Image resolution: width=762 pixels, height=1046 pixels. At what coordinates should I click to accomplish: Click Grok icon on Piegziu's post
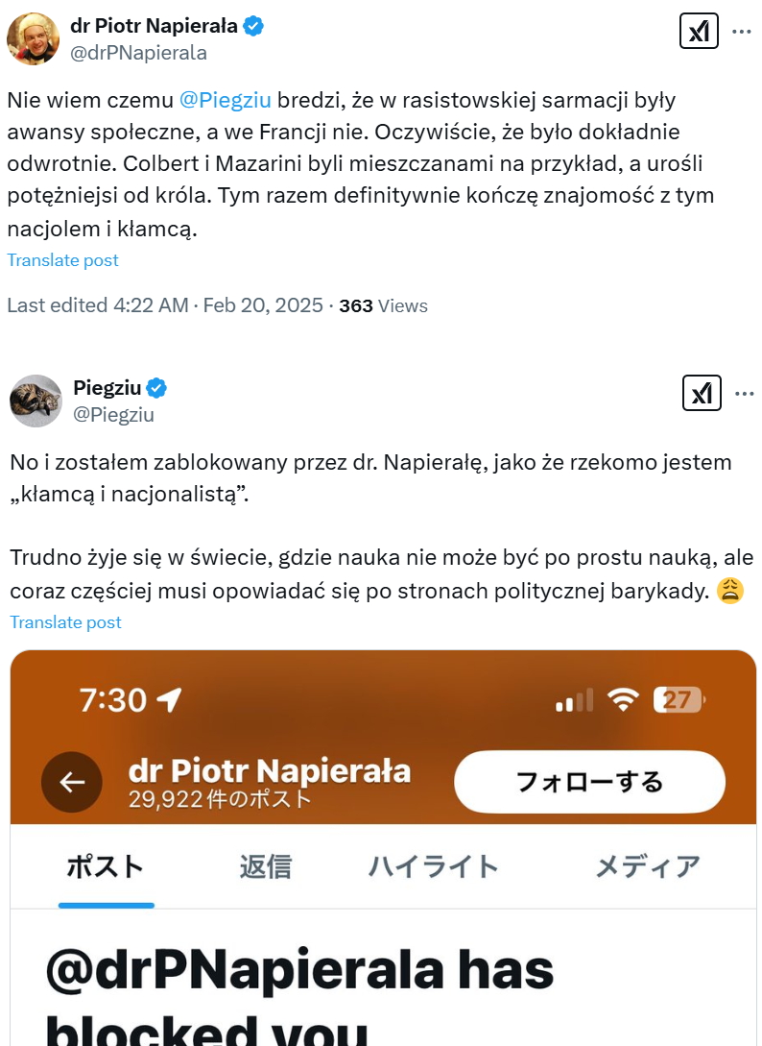pos(702,393)
